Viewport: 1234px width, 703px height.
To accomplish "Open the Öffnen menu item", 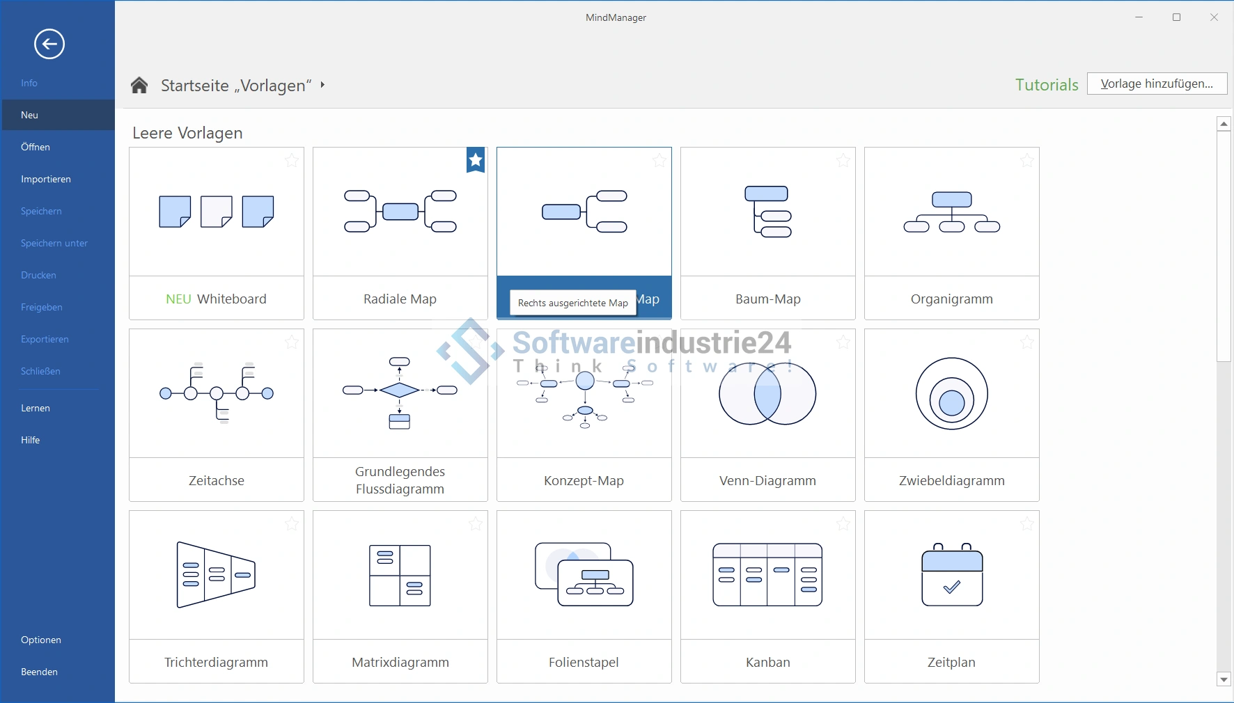I will (36, 147).
